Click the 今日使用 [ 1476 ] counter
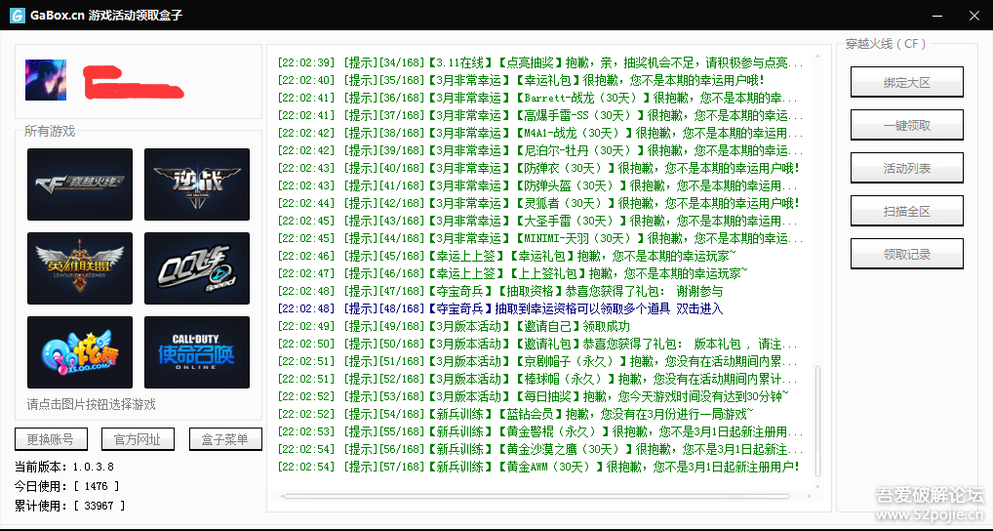This screenshot has height=531, width=993. click(x=67, y=486)
